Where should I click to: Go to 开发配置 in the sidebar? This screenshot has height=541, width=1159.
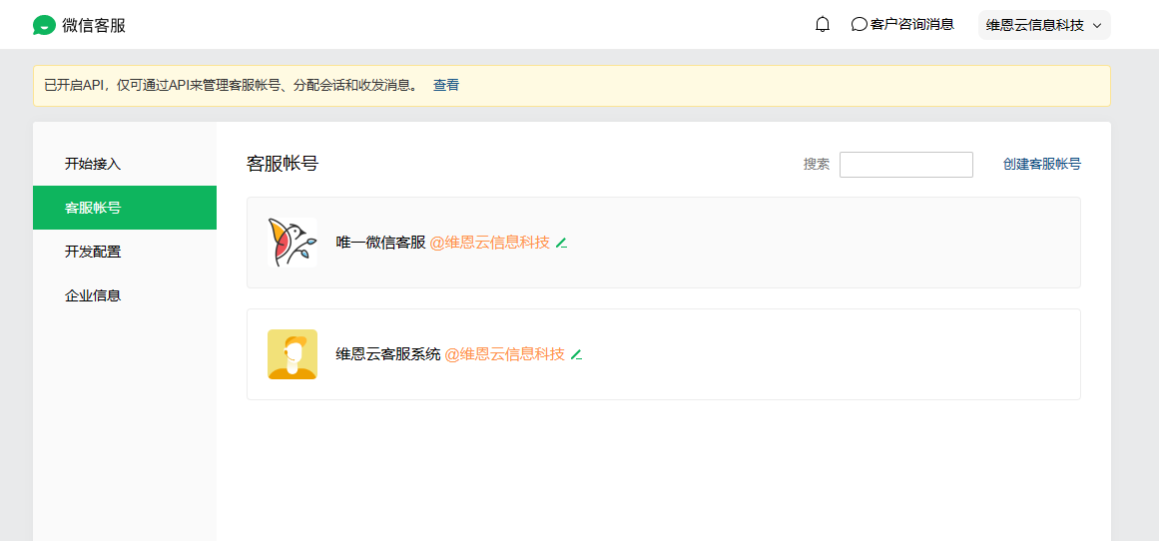(124, 252)
